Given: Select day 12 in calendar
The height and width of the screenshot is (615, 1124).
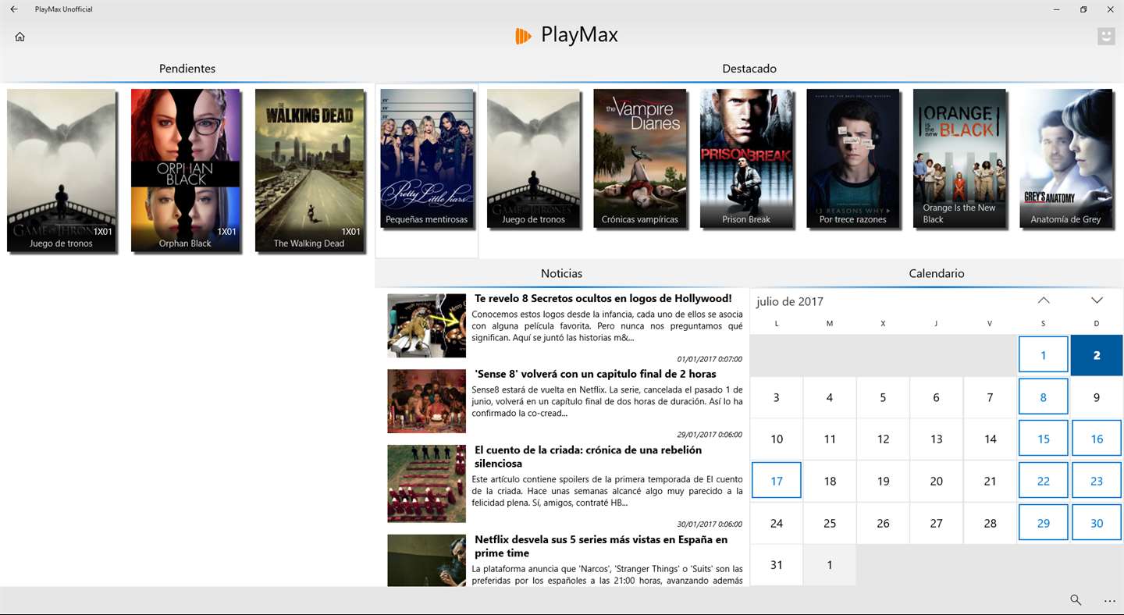Looking at the screenshot, I should pos(884,439).
